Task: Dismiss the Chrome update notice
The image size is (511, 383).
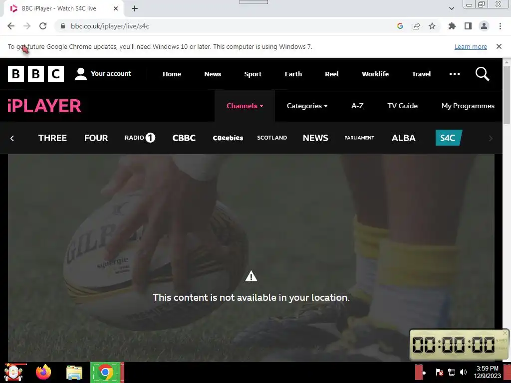Action: point(499,46)
